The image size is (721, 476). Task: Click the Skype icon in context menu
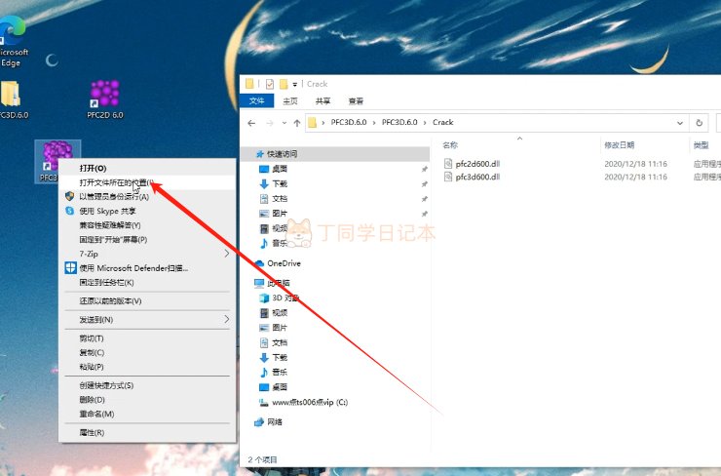point(69,211)
